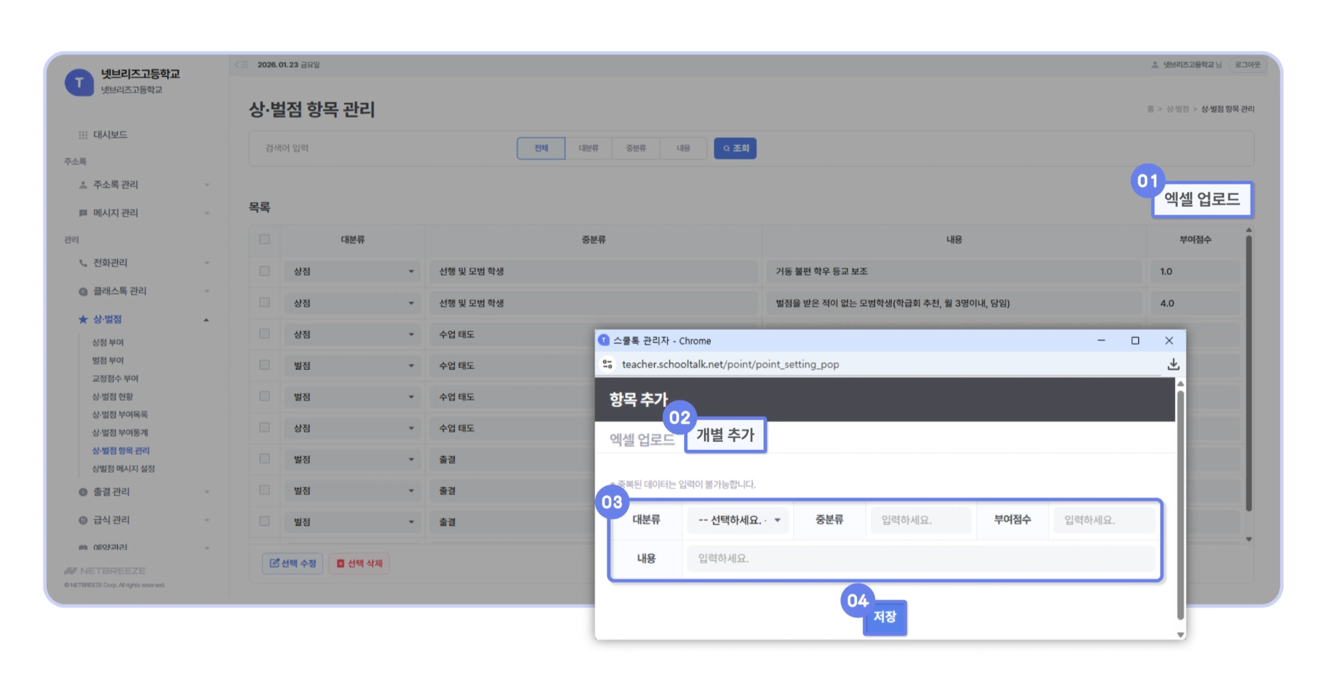Open 대분류 dropdown in 벌점을 받은 적이 없는 row
The height and width of the screenshot is (689, 1336).
[x=353, y=302]
